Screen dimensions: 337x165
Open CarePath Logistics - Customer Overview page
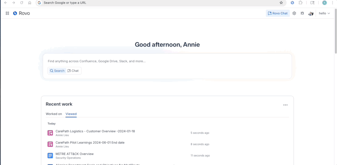click(x=95, y=131)
